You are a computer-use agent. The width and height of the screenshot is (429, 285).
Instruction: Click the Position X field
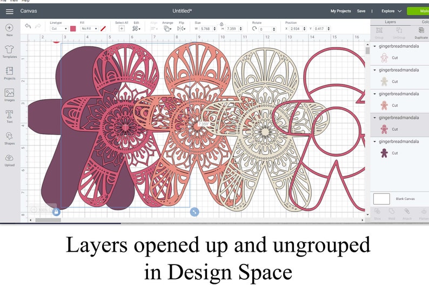tap(296, 29)
